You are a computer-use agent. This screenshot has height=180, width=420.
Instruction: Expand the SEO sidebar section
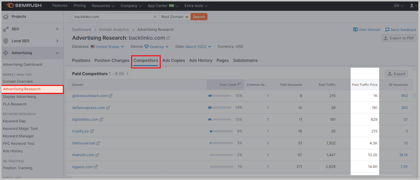pyautogui.click(x=57, y=29)
